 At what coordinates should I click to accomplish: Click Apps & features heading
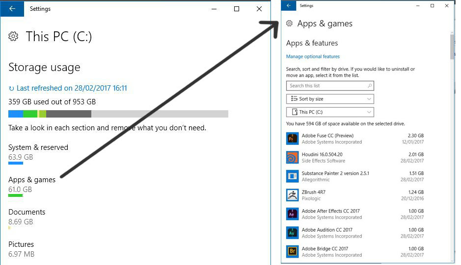click(x=312, y=43)
